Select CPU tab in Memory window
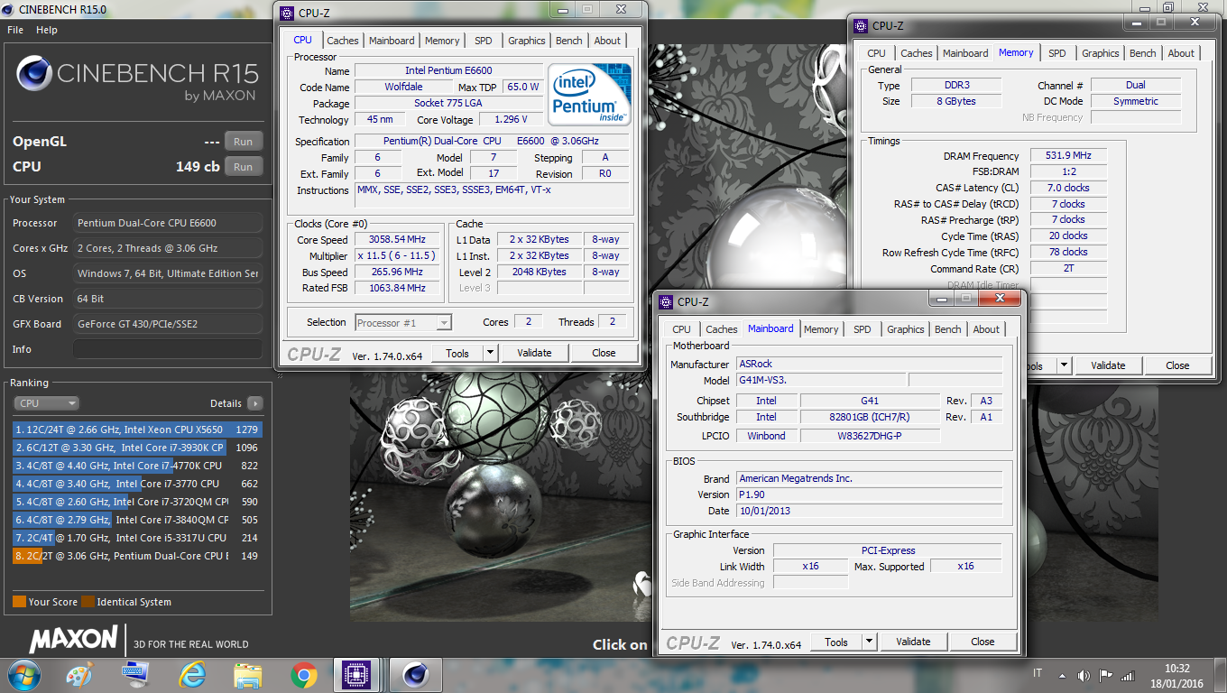This screenshot has height=693, width=1227. click(877, 53)
